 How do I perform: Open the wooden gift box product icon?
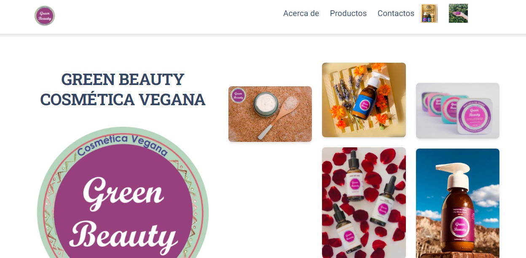click(429, 13)
